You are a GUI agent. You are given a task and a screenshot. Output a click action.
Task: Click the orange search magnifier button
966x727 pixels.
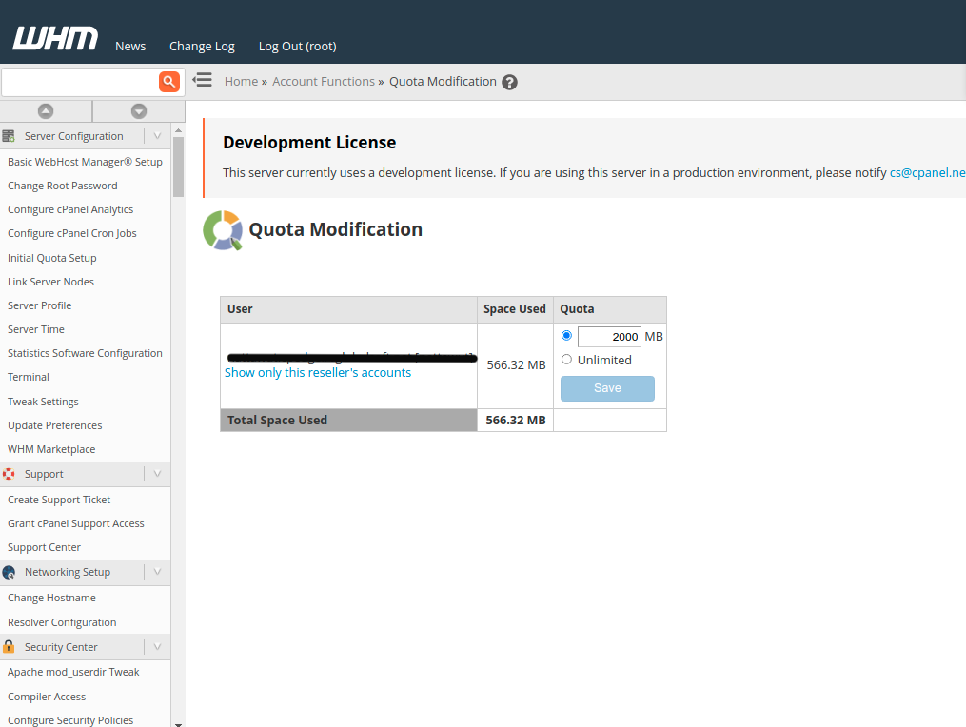pos(168,81)
